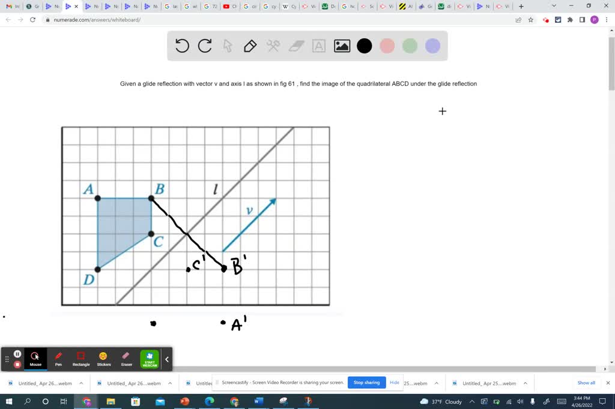This screenshot has height=409, width=615.
Task: Undo the last whiteboard action
Action: pos(182,46)
